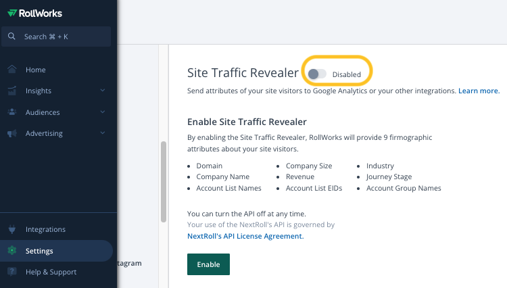The image size is (507, 288).
Task: Click the Enable Site Traffic Revealer heading
Action: (247, 122)
